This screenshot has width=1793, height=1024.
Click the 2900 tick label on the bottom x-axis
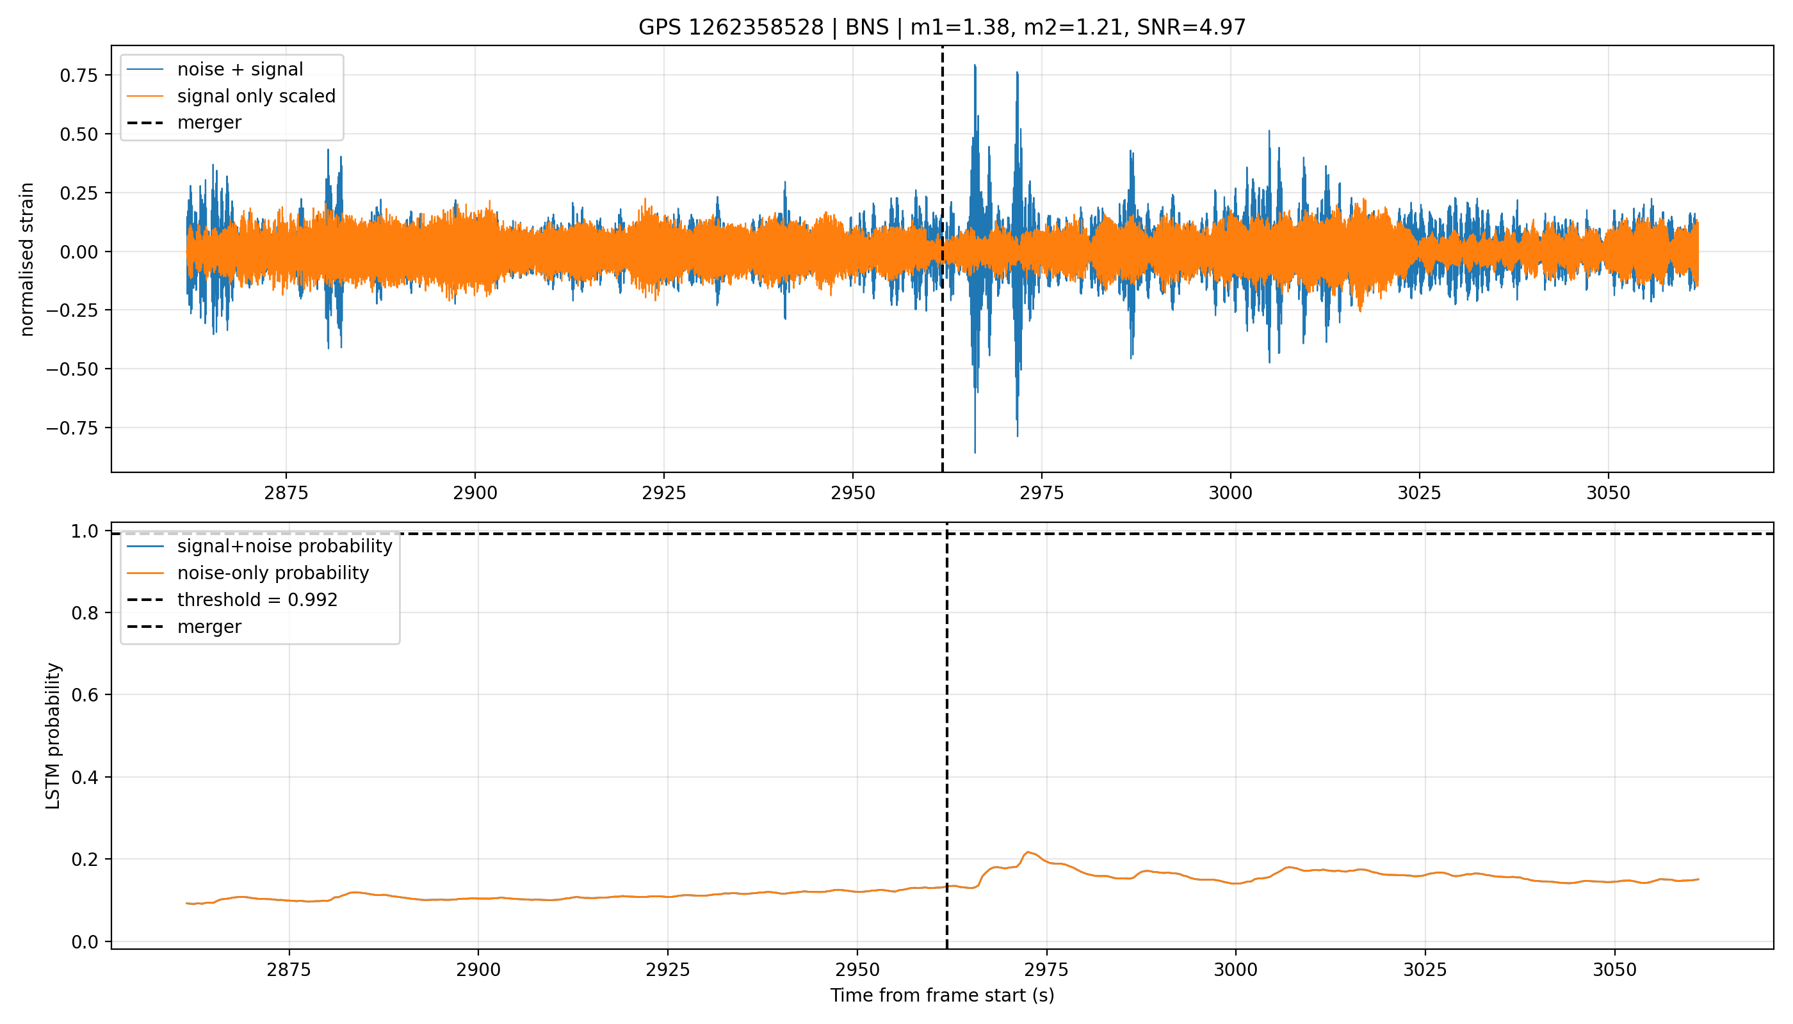click(x=478, y=970)
